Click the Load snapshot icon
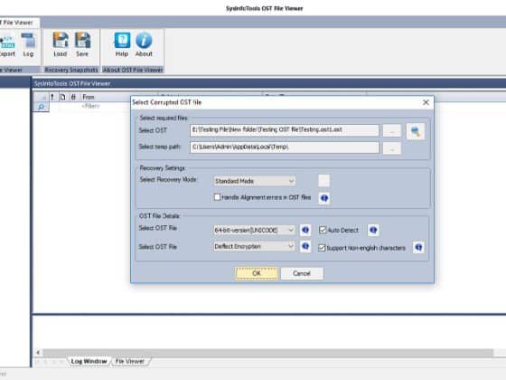The width and height of the screenshot is (506, 380). point(61,45)
